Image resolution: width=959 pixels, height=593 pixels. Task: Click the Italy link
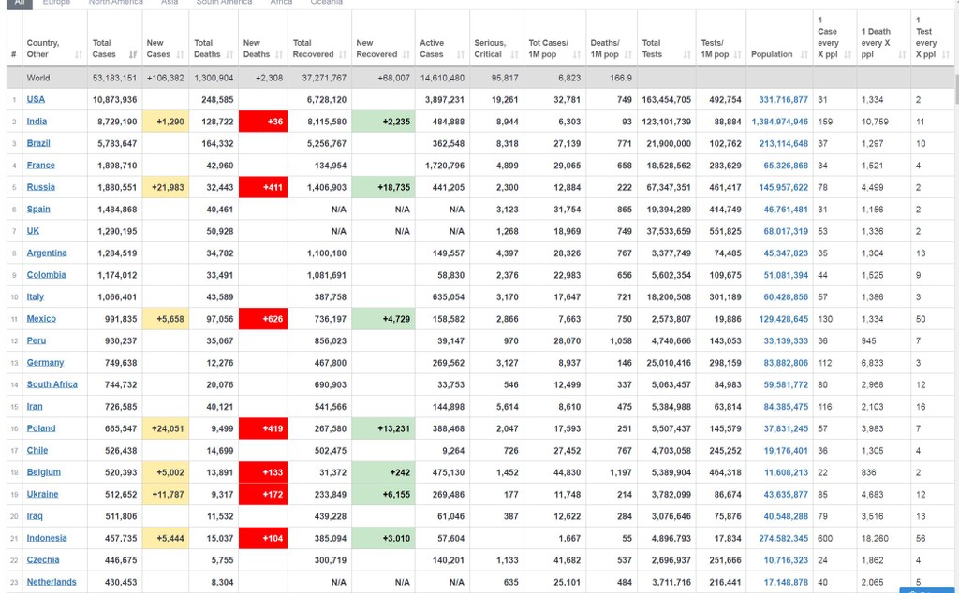click(x=35, y=296)
